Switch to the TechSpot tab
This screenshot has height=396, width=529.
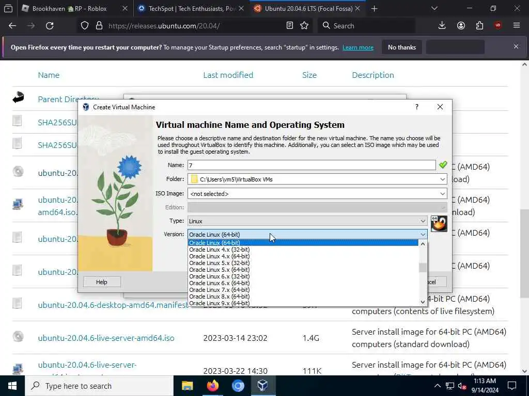(x=191, y=9)
